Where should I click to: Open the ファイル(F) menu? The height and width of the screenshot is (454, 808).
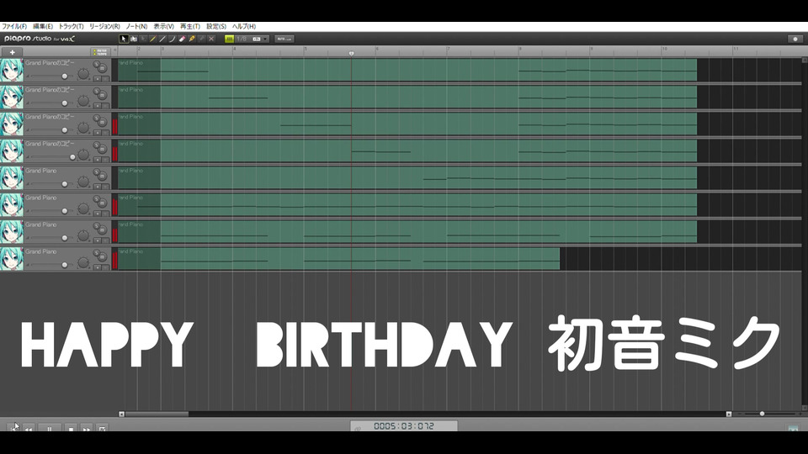pos(14,26)
